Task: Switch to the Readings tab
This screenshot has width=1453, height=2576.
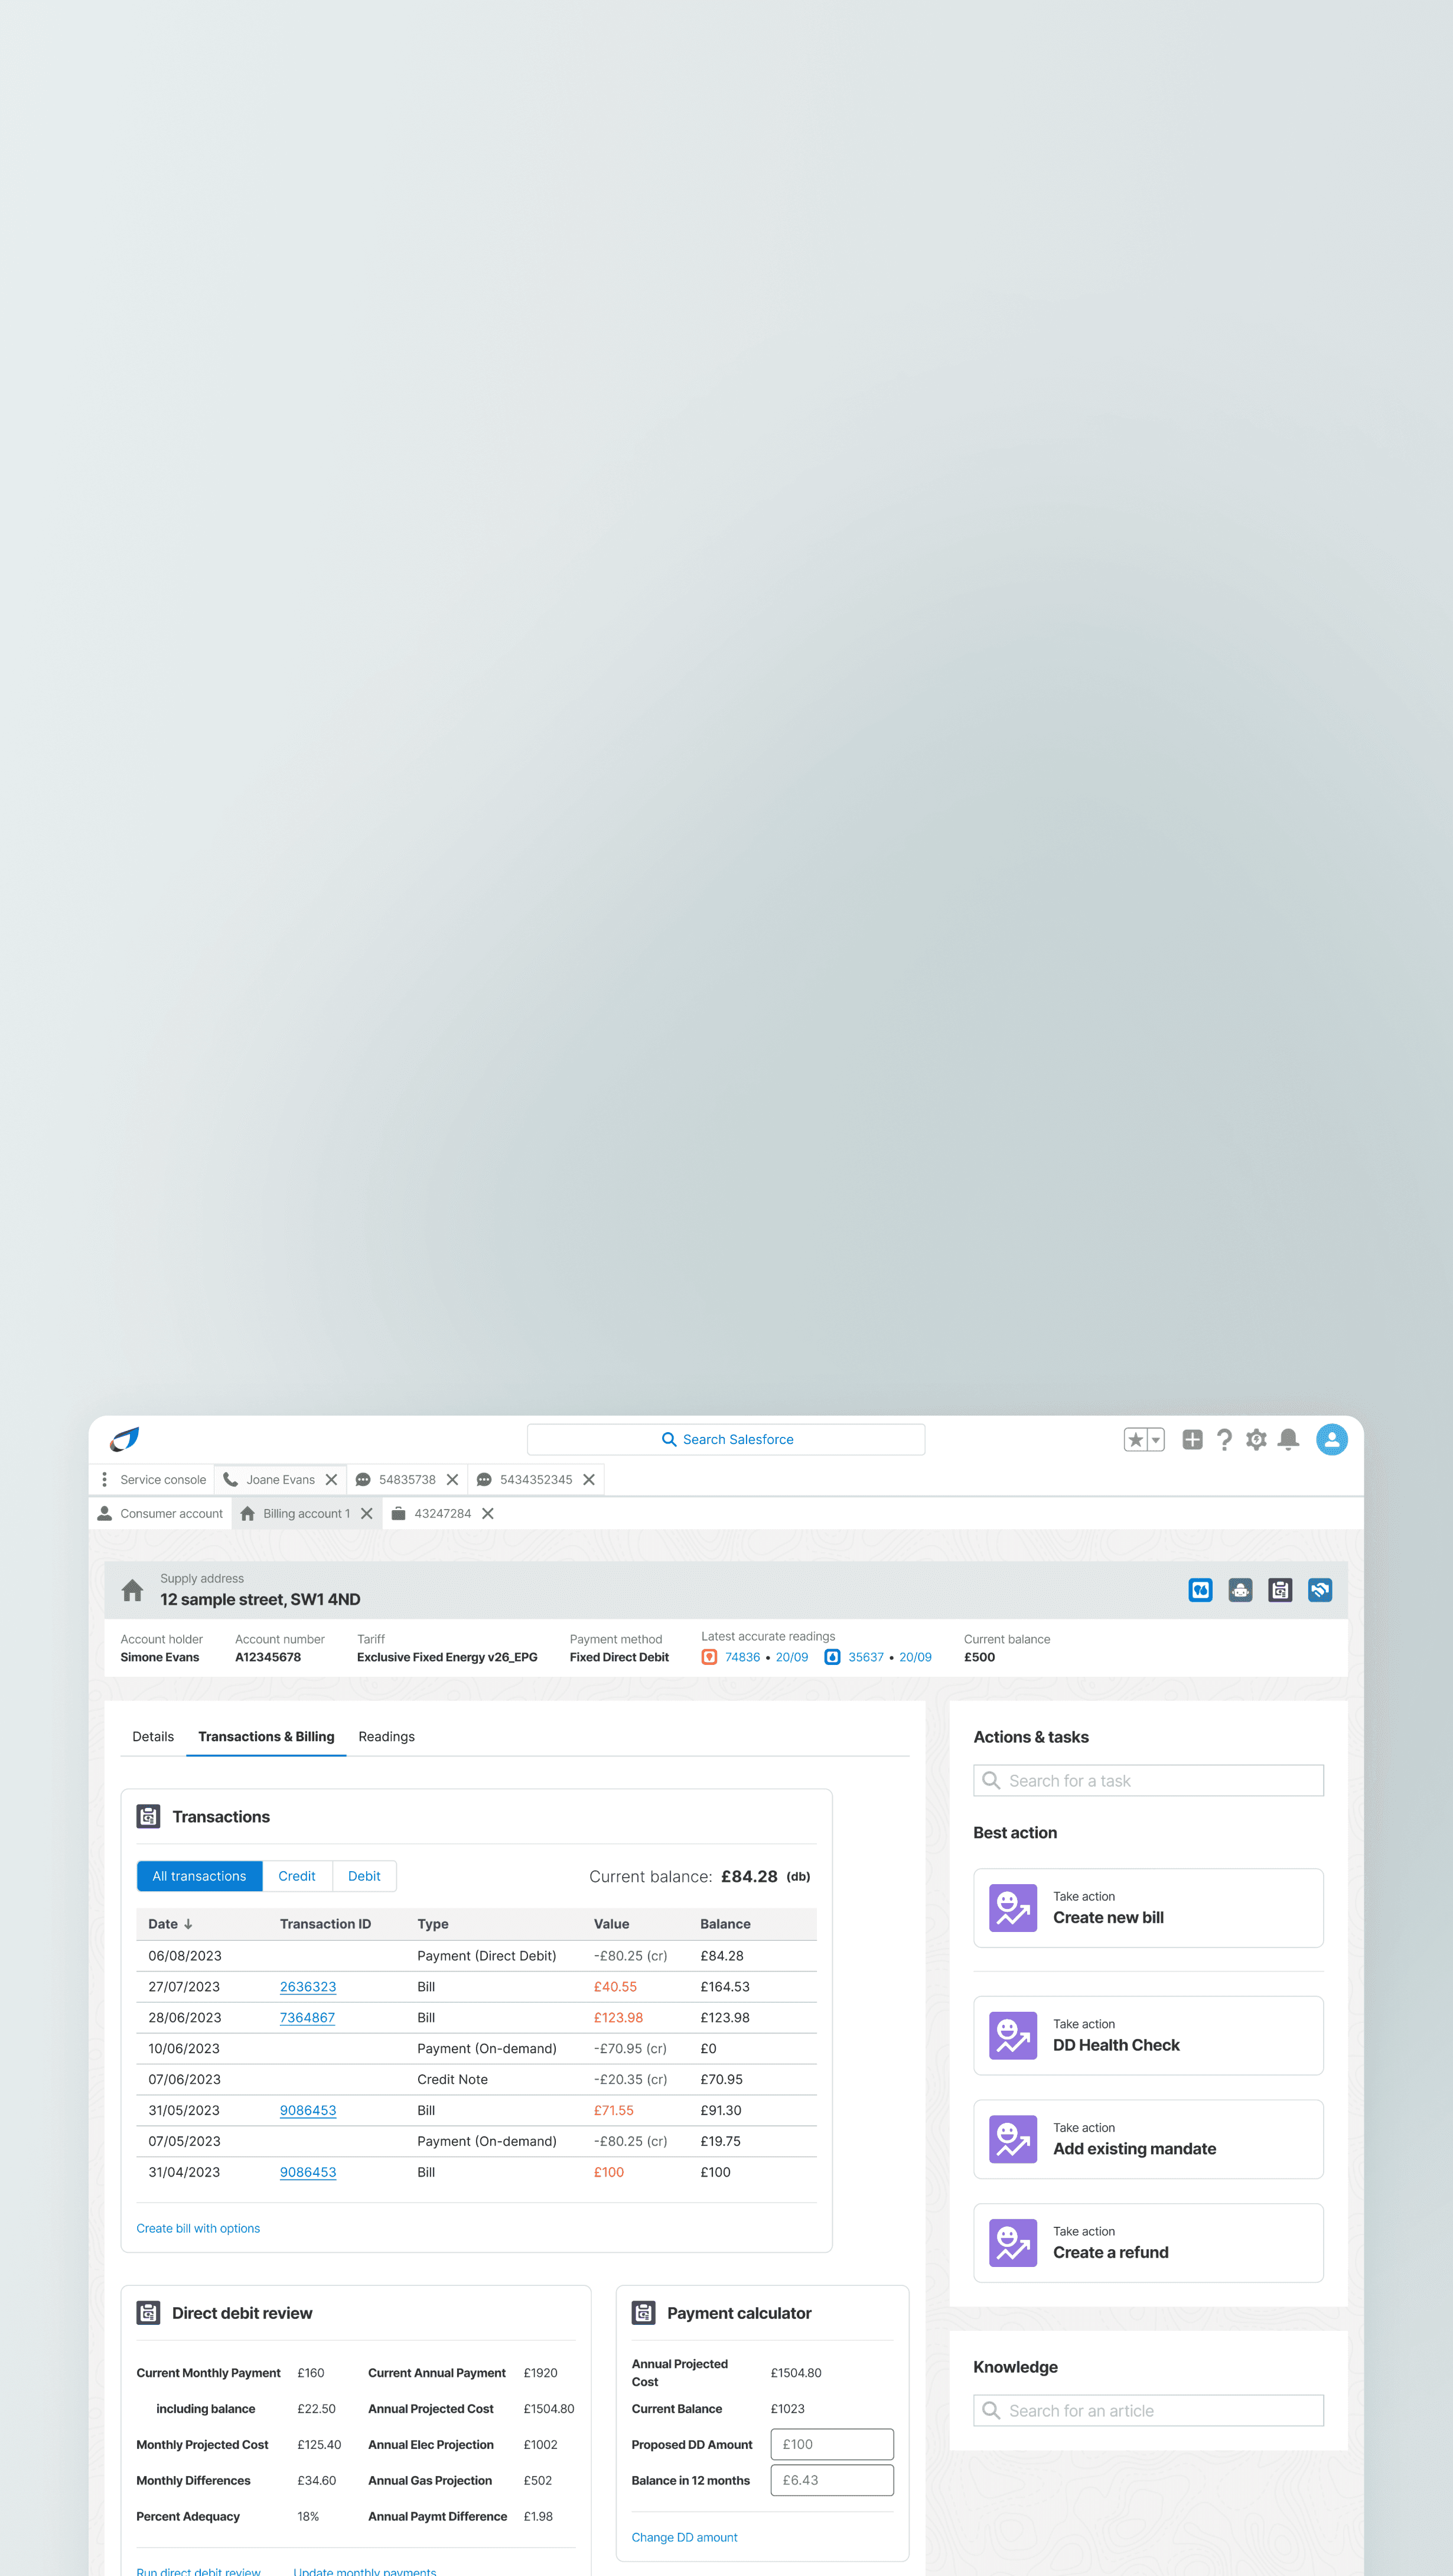Action: pyautogui.click(x=386, y=1737)
